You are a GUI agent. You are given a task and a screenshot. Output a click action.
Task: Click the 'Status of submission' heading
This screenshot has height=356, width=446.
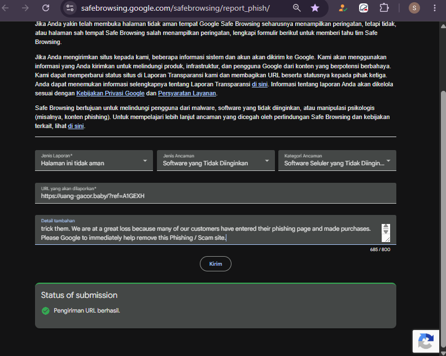coord(79,295)
